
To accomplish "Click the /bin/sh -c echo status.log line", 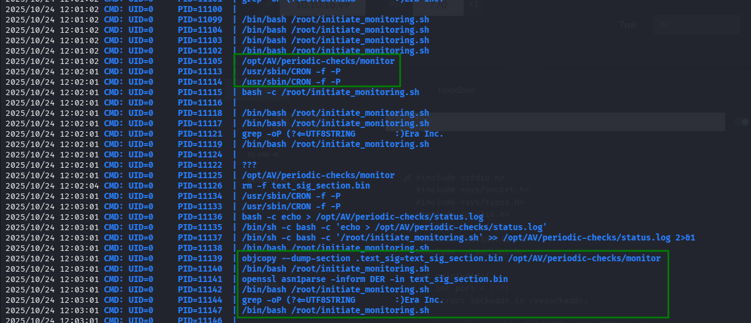I will [394, 227].
